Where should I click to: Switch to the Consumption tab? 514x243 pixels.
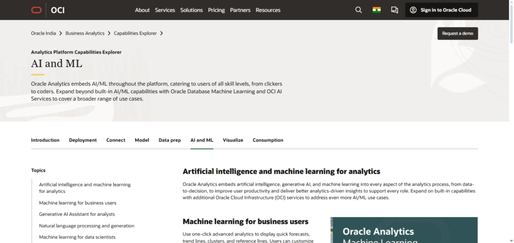[268, 140]
